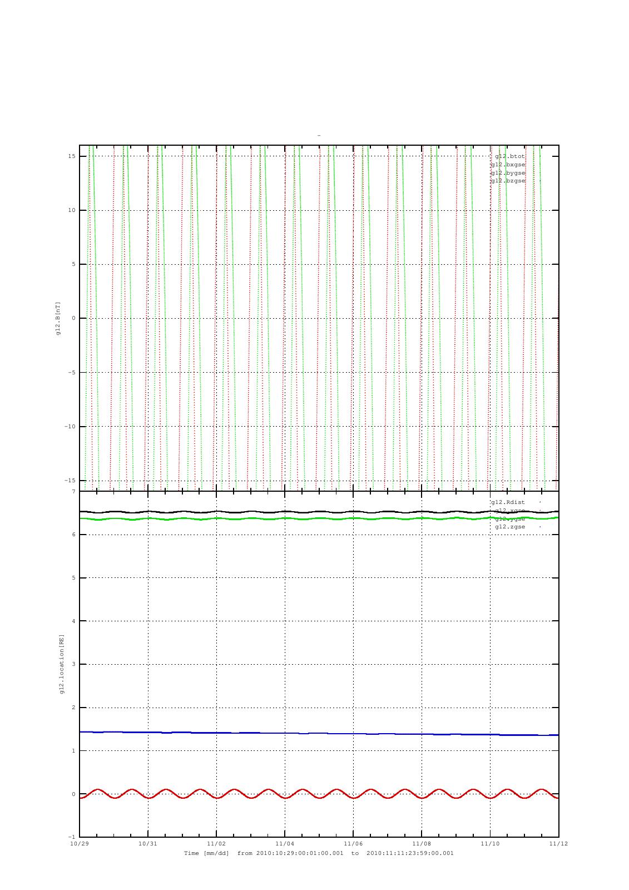Click the 11/06 date tick label
629x890 pixels.
click(x=353, y=843)
